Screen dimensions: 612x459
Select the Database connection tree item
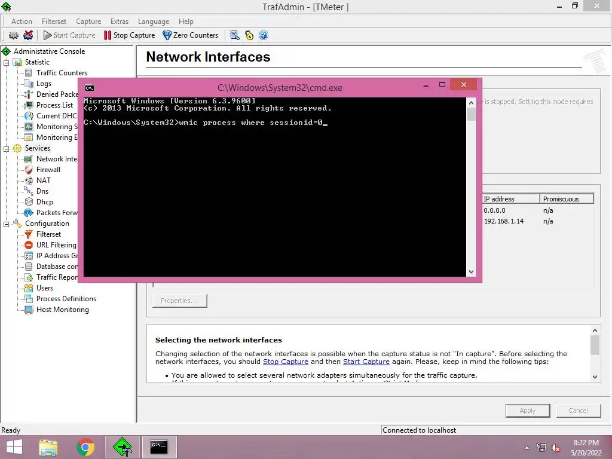[x=57, y=267]
